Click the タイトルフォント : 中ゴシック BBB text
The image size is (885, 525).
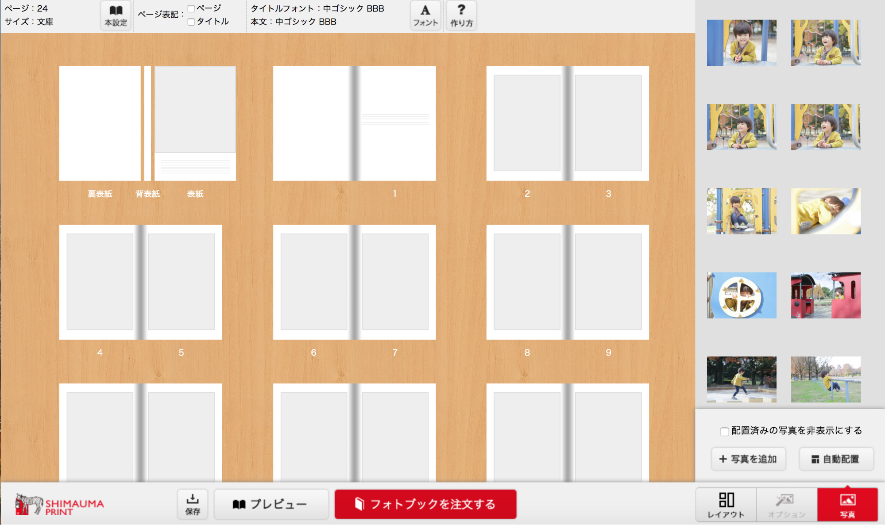point(317,8)
